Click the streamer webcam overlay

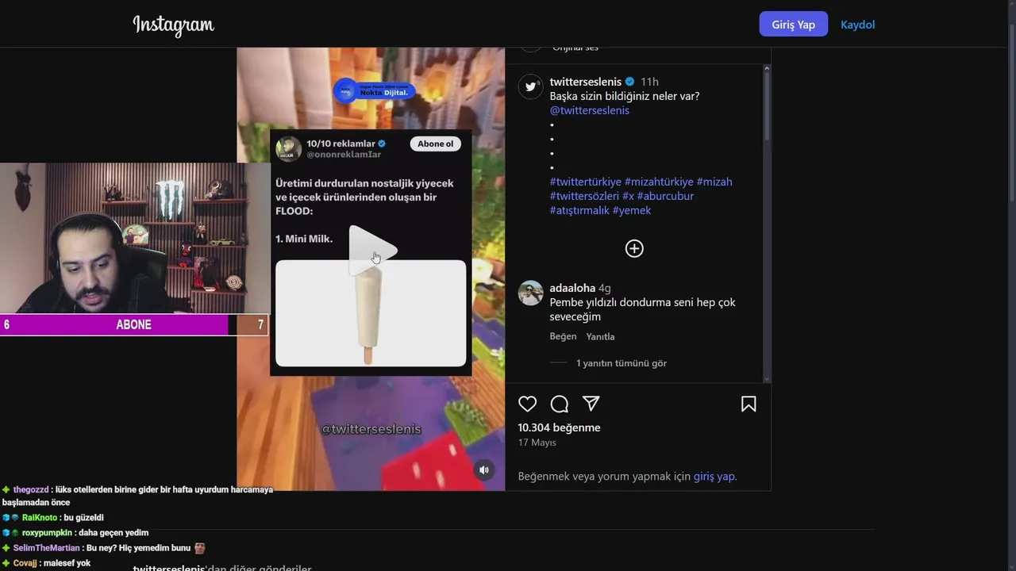tap(135, 239)
